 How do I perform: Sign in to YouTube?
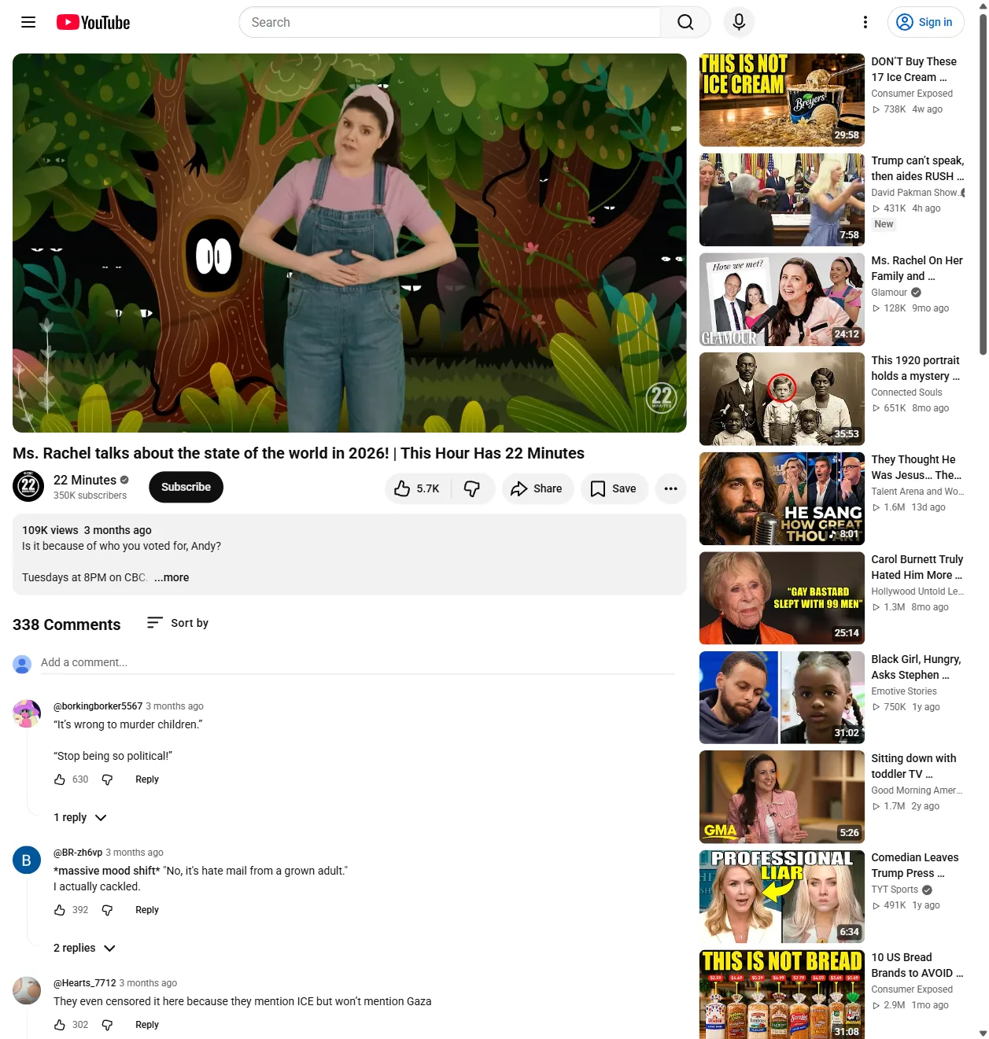tap(925, 22)
